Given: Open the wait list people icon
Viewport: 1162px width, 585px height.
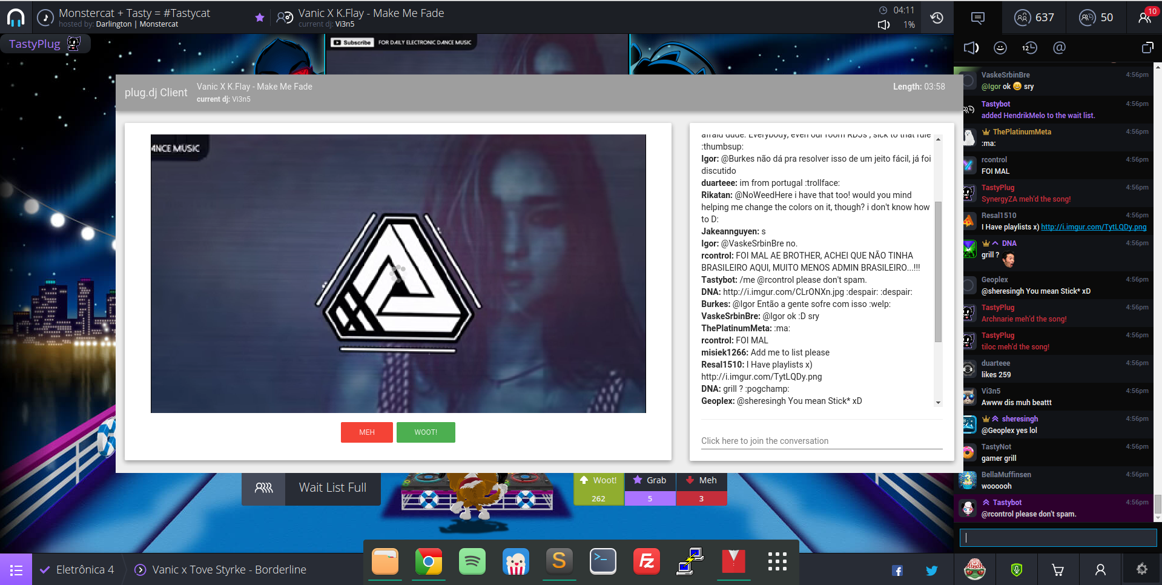Looking at the screenshot, I should [x=263, y=488].
